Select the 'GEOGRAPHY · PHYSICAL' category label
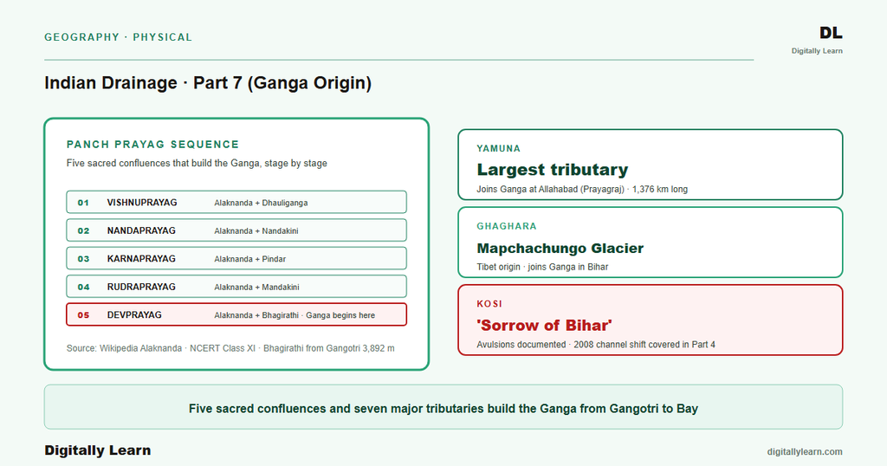The width and height of the screenshot is (887, 466). pyautogui.click(x=118, y=37)
